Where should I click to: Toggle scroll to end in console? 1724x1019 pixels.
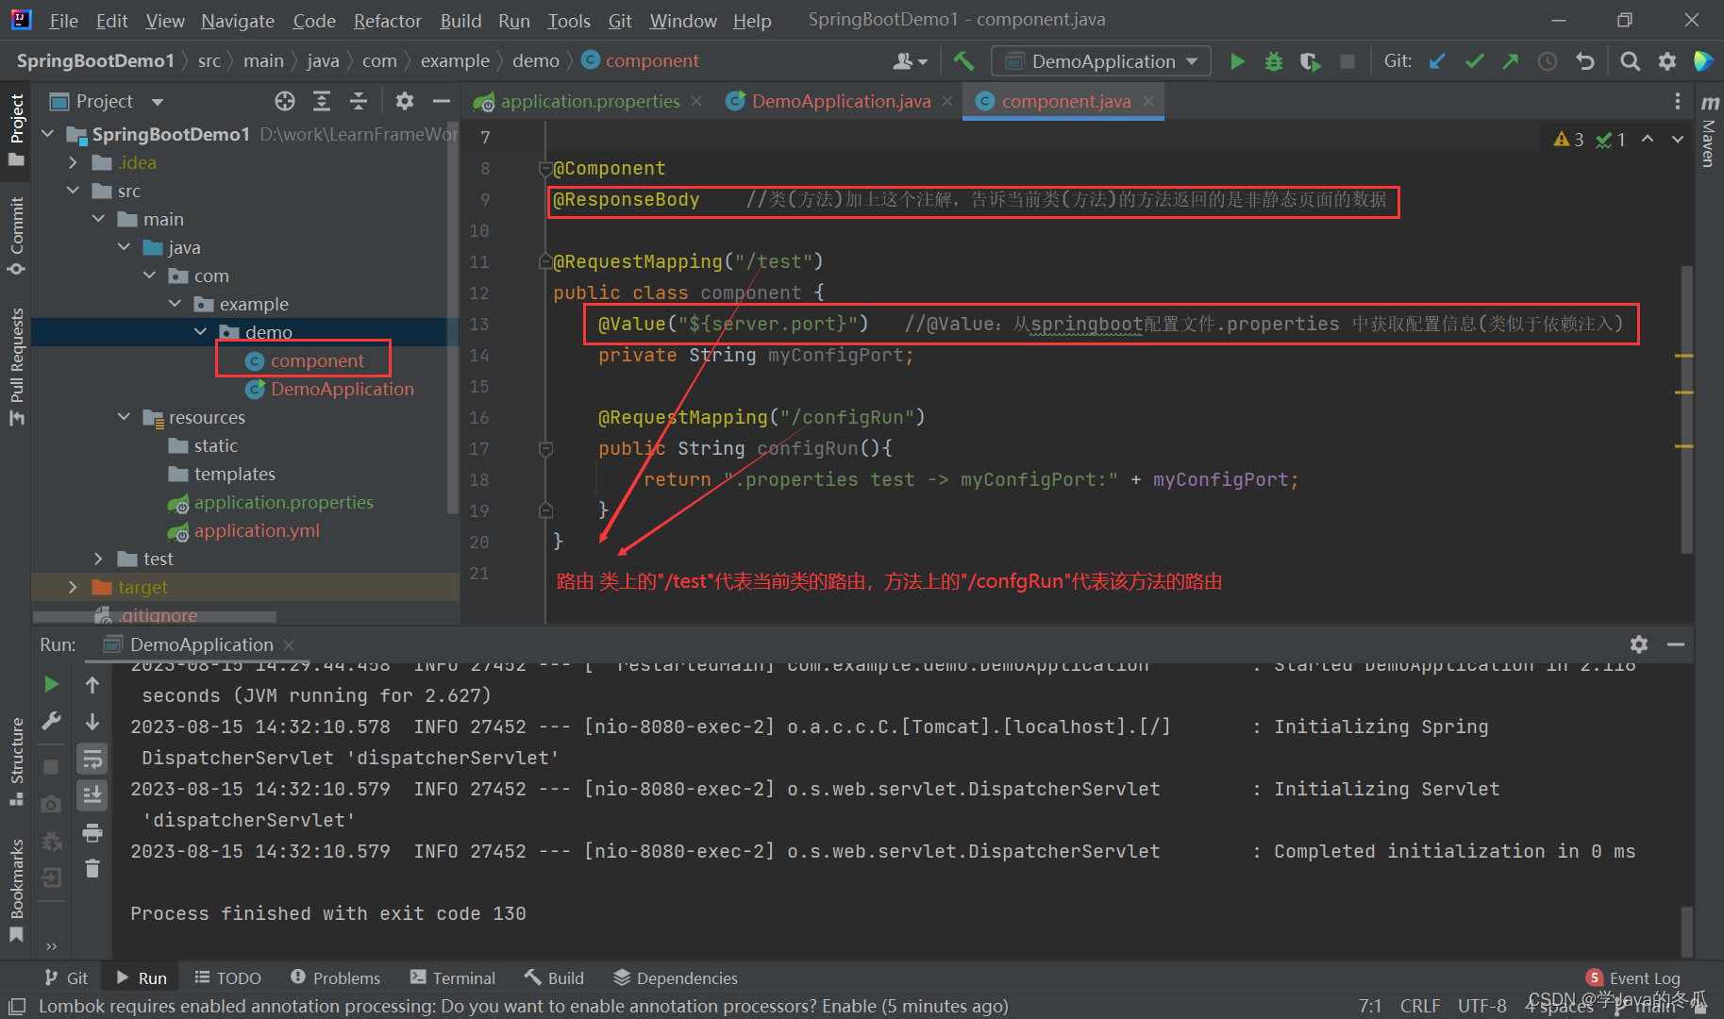click(92, 795)
